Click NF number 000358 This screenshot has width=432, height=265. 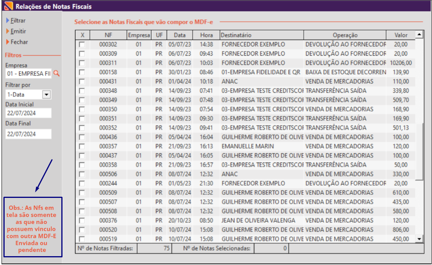[x=108, y=165]
